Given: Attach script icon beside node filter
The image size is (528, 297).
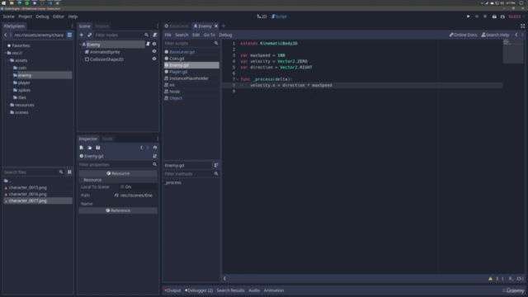Looking at the screenshot, I should point(155,35).
